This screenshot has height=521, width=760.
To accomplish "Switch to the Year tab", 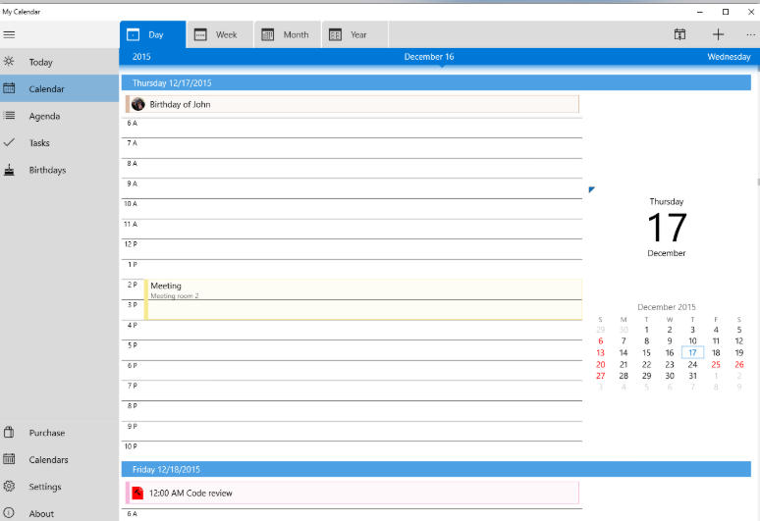I will tap(348, 34).
